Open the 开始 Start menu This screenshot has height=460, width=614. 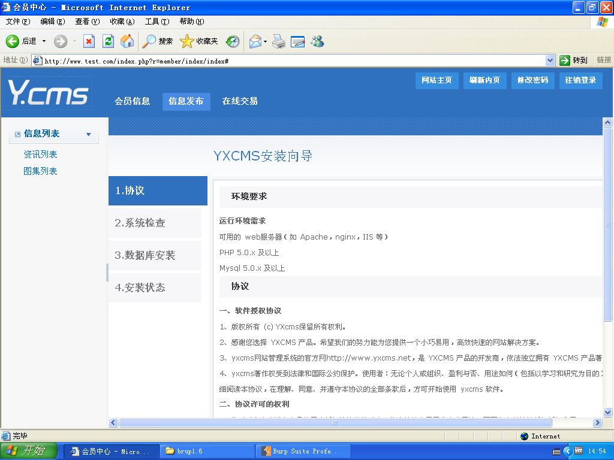click(29, 451)
